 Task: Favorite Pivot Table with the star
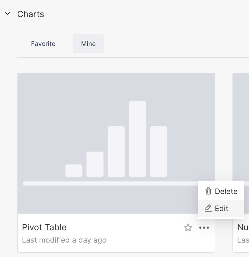point(188,228)
